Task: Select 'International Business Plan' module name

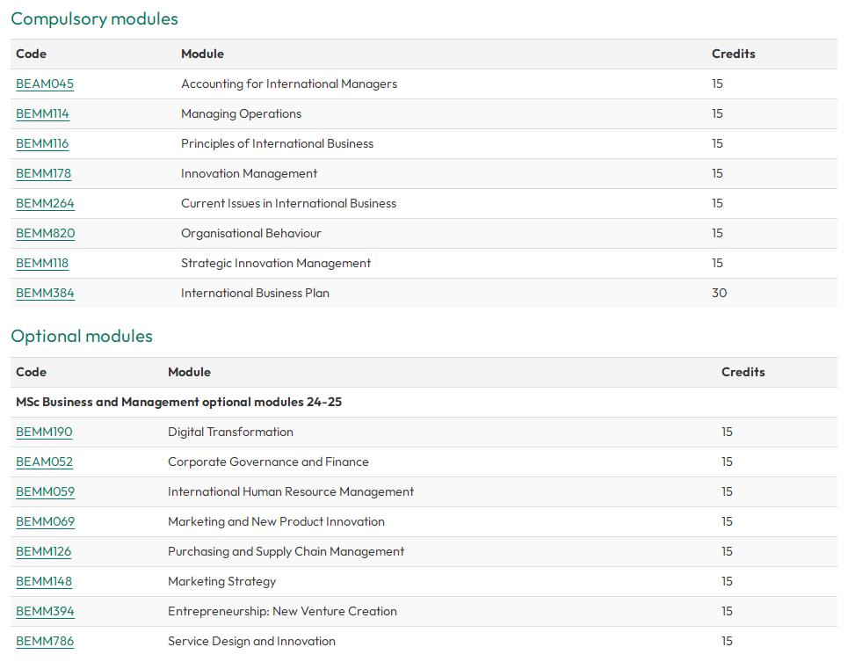Action: tap(255, 293)
